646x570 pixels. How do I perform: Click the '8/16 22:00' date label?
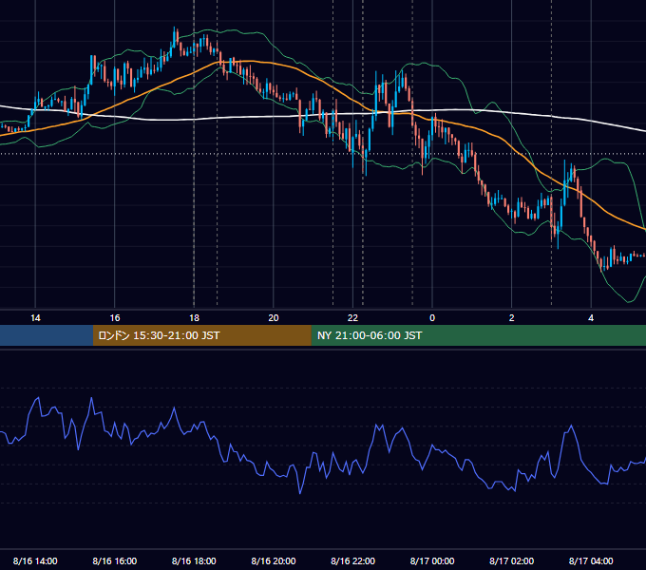tap(352, 560)
